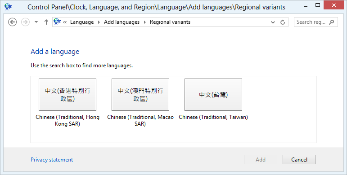Click the search box hint sentence
Image resolution: width=347 pixels, height=175 pixels.
click(81, 66)
